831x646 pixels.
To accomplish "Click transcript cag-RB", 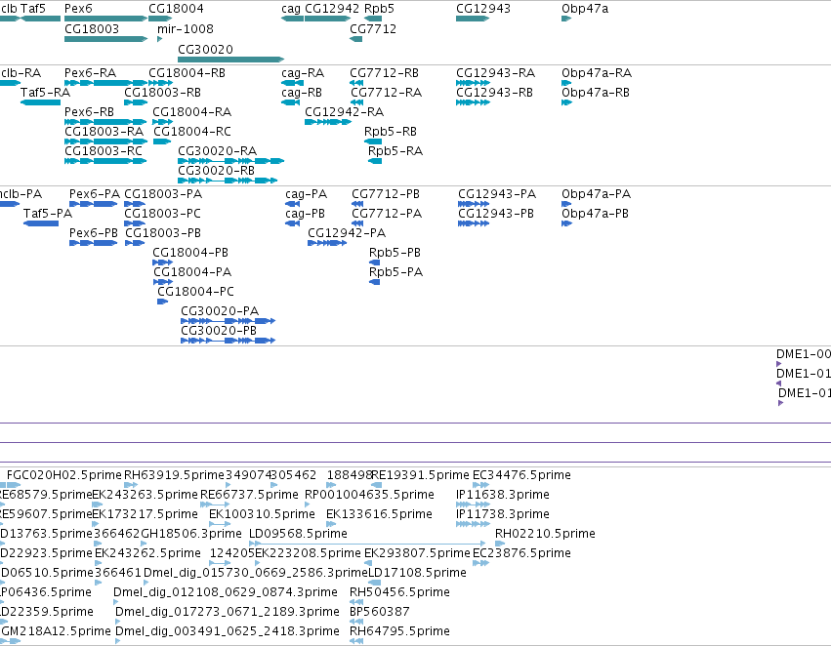I will (302, 92).
